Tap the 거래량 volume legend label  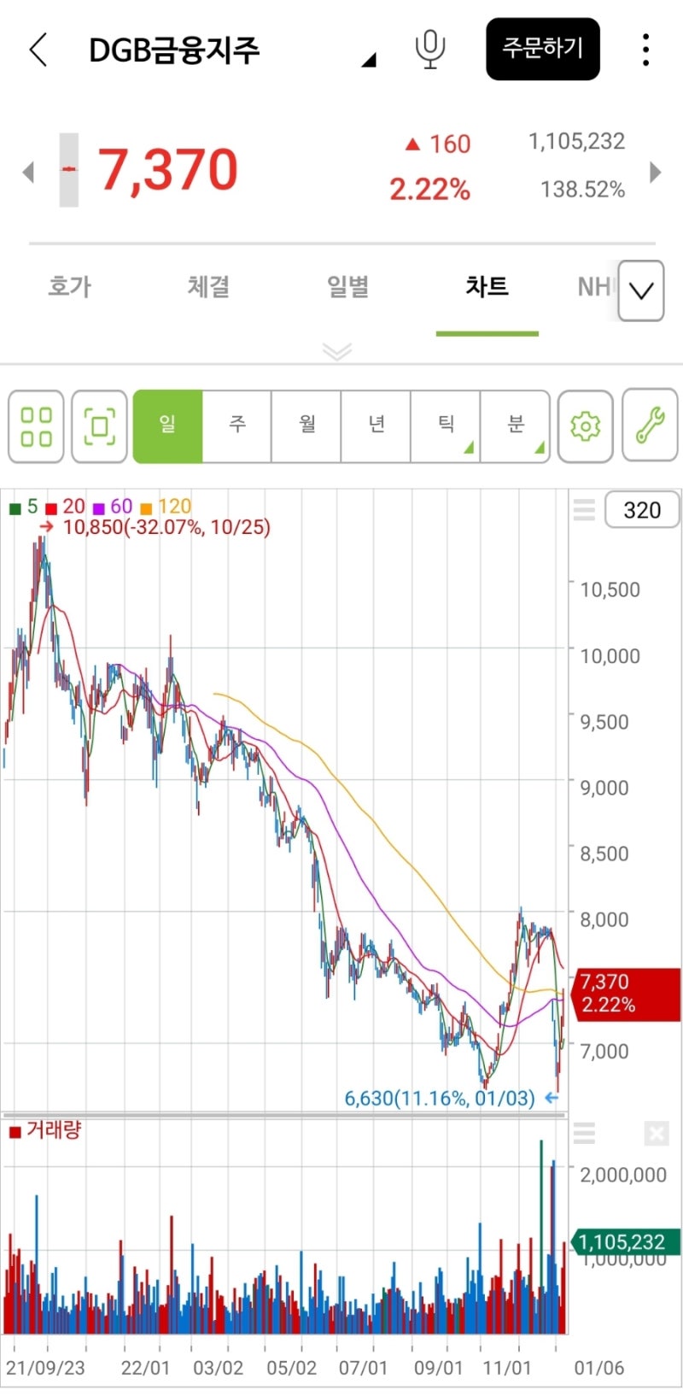[54, 1130]
